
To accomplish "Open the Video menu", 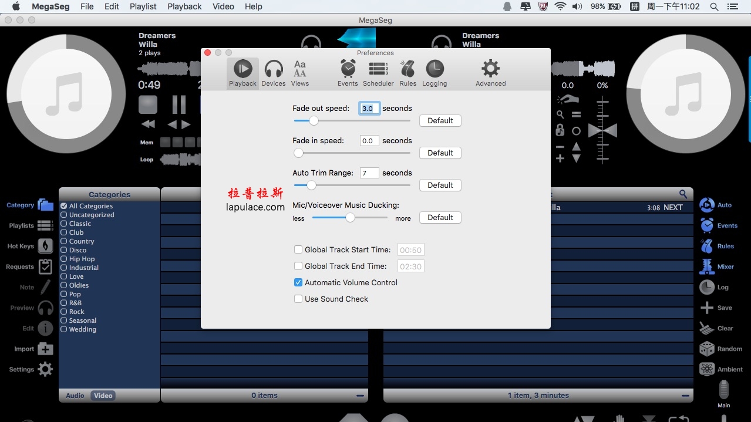I will point(223,6).
